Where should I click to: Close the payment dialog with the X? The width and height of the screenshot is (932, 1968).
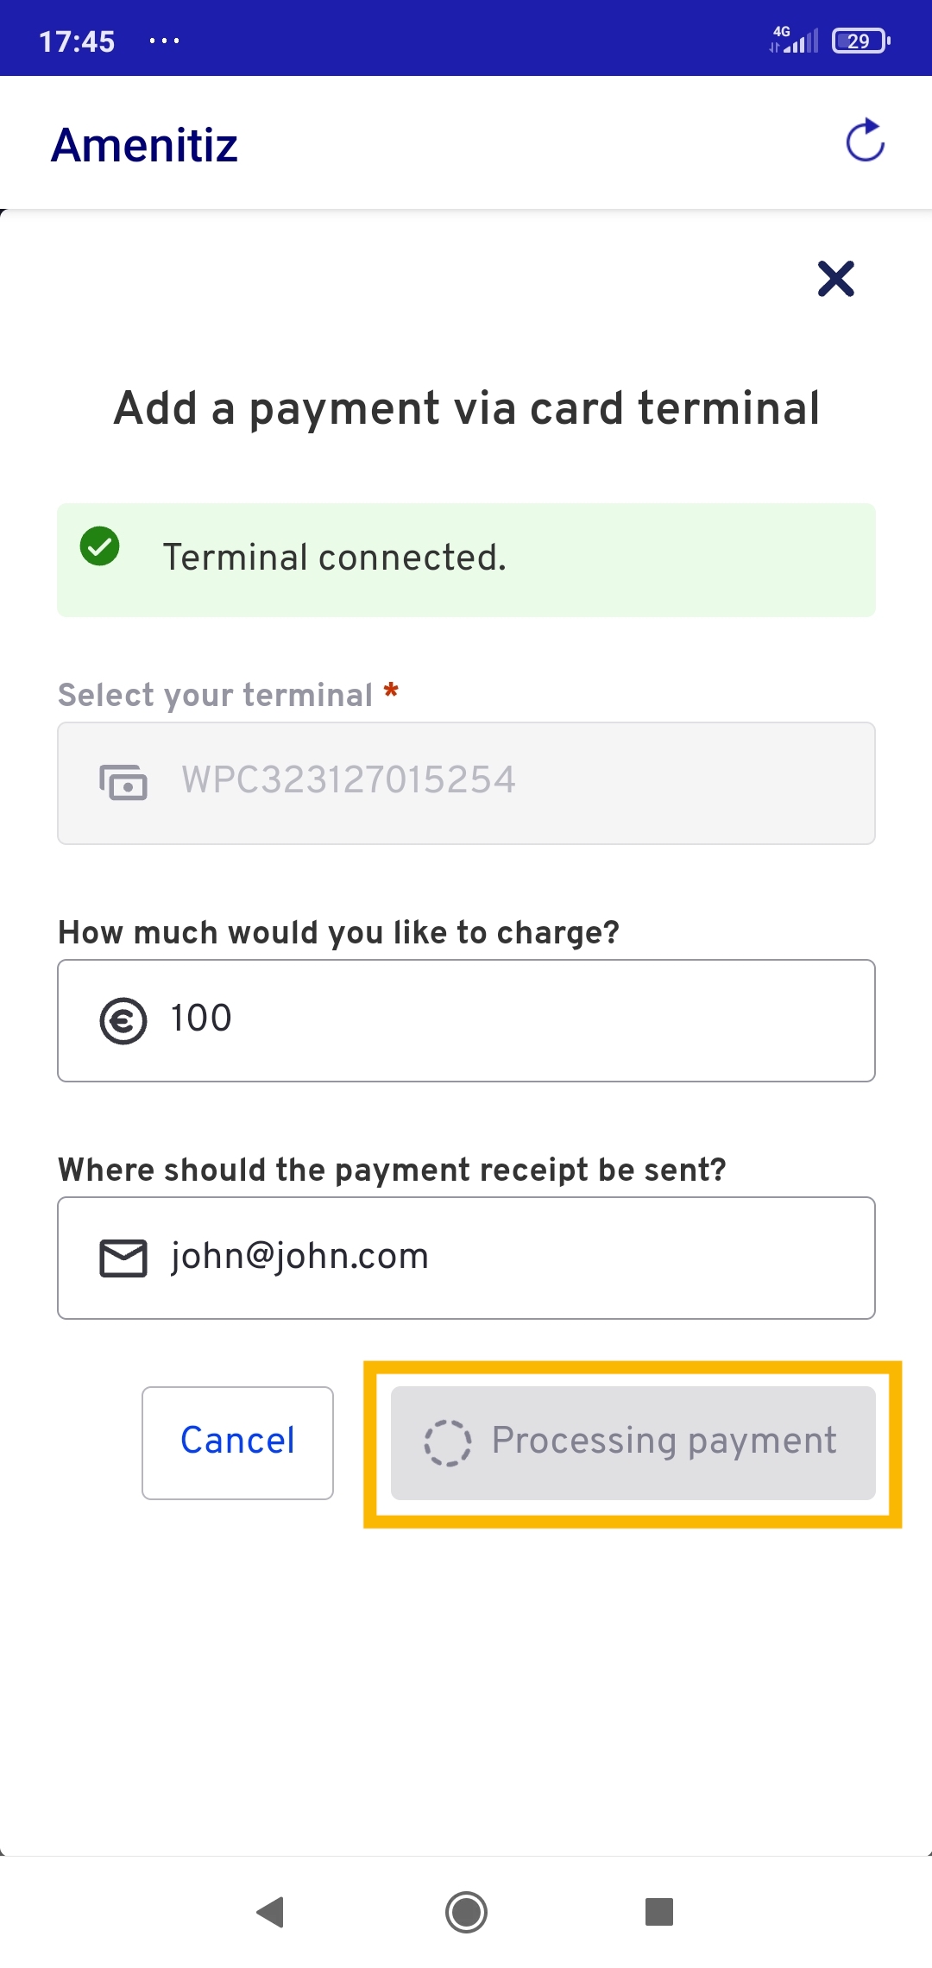835,279
